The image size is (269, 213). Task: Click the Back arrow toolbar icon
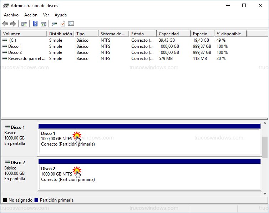tap(5, 24)
